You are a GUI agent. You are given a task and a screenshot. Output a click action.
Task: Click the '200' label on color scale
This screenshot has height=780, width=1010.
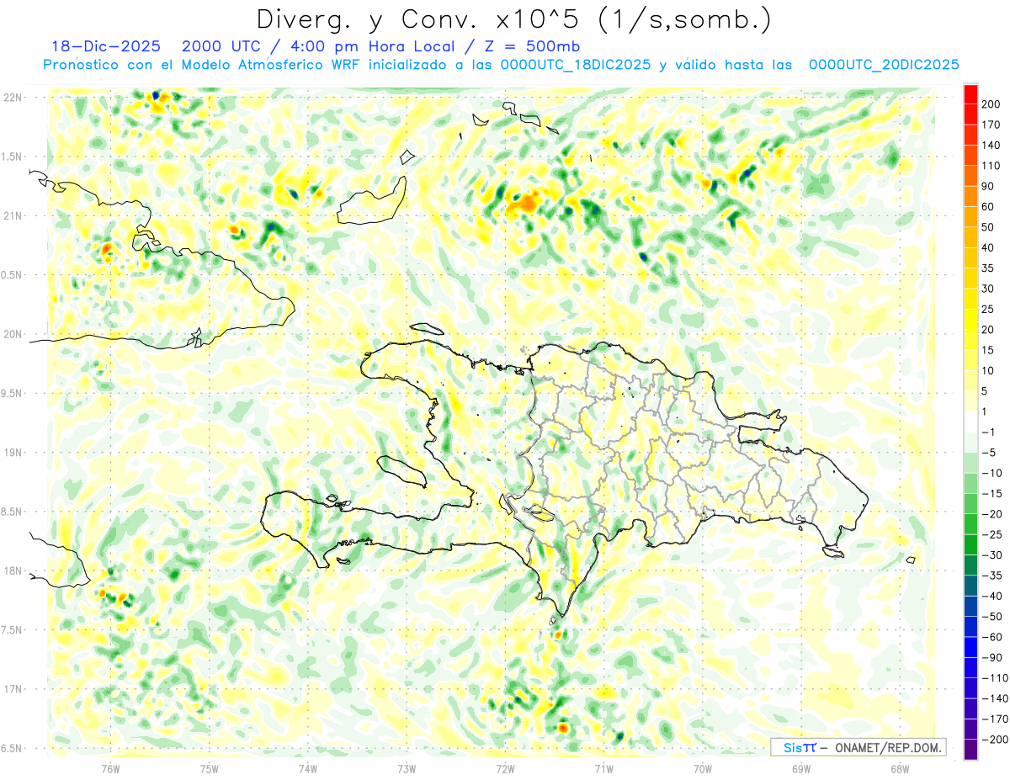(x=992, y=104)
